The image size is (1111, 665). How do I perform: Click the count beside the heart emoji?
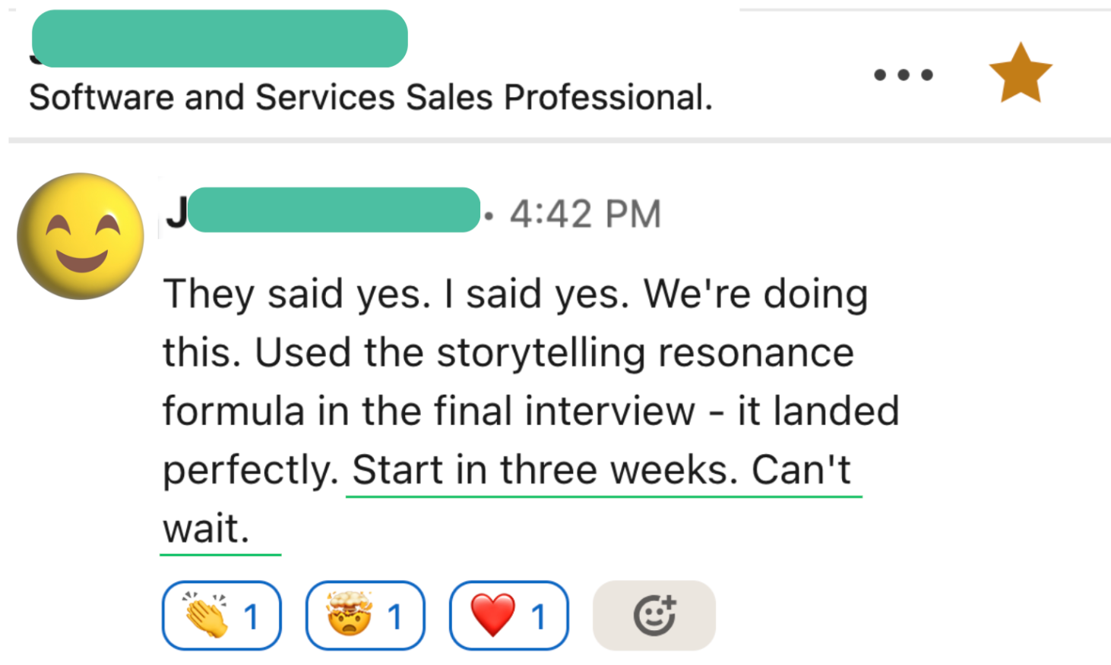[539, 617]
